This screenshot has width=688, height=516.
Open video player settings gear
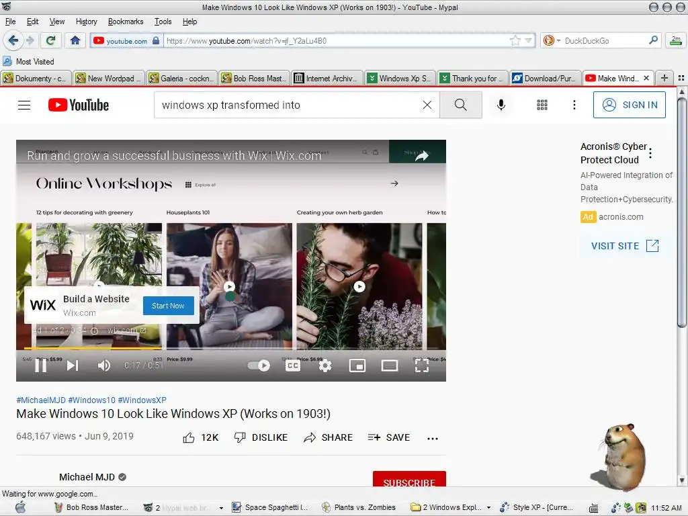pyautogui.click(x=325, y=365)
